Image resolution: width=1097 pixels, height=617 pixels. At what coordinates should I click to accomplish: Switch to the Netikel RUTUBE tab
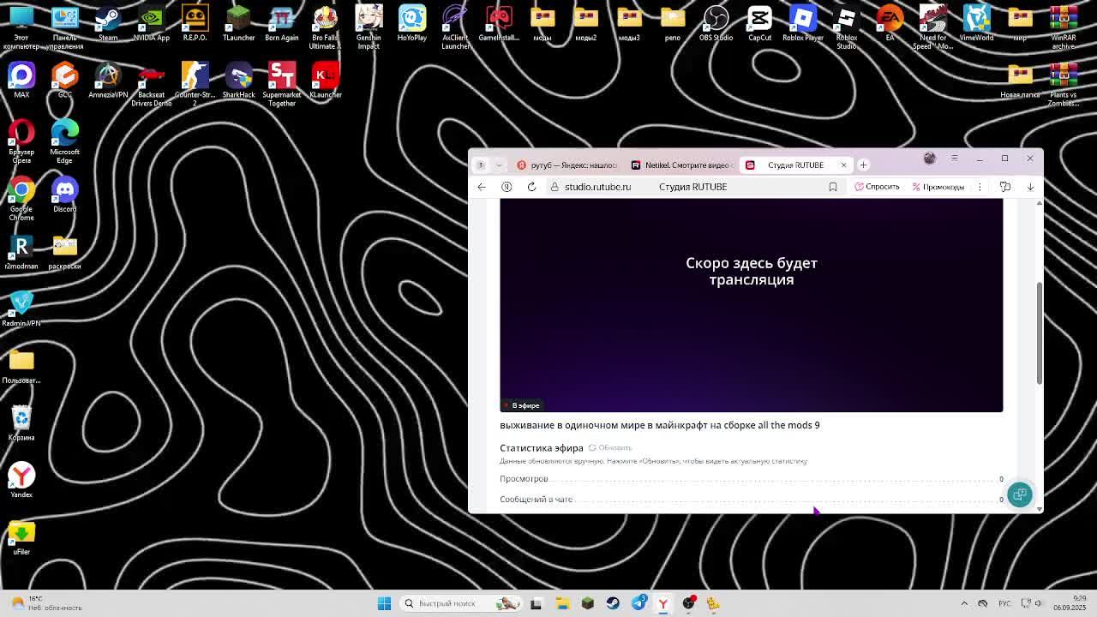(682, 165)
